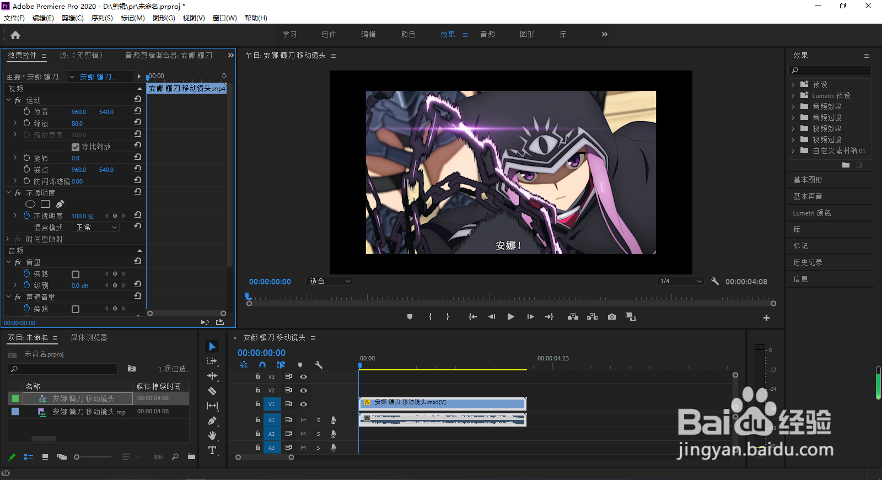Go to In point button
Image resolution: width=882 pixels, height=480 pixels.
(472, 317)
